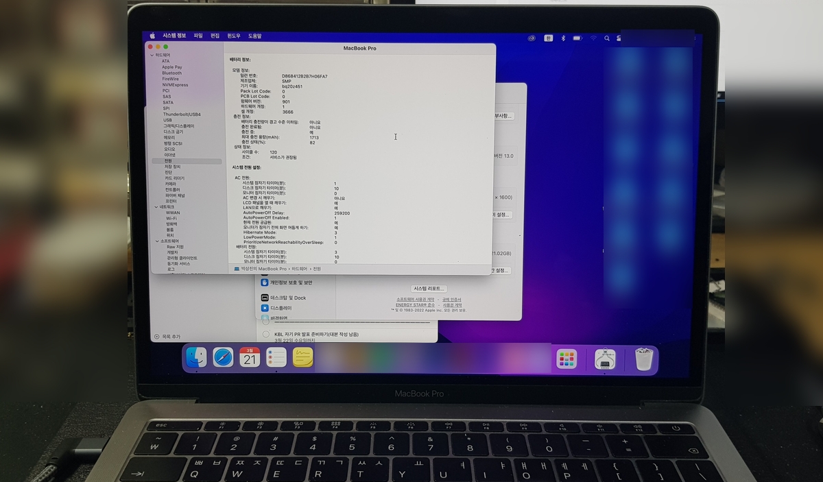Select 이더넷 in hardware sidebar
The height and width of the screenshot is (482, 823).
169,155
